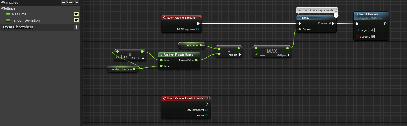Edit the MAX node 0,0 value field

pos(263,54)
